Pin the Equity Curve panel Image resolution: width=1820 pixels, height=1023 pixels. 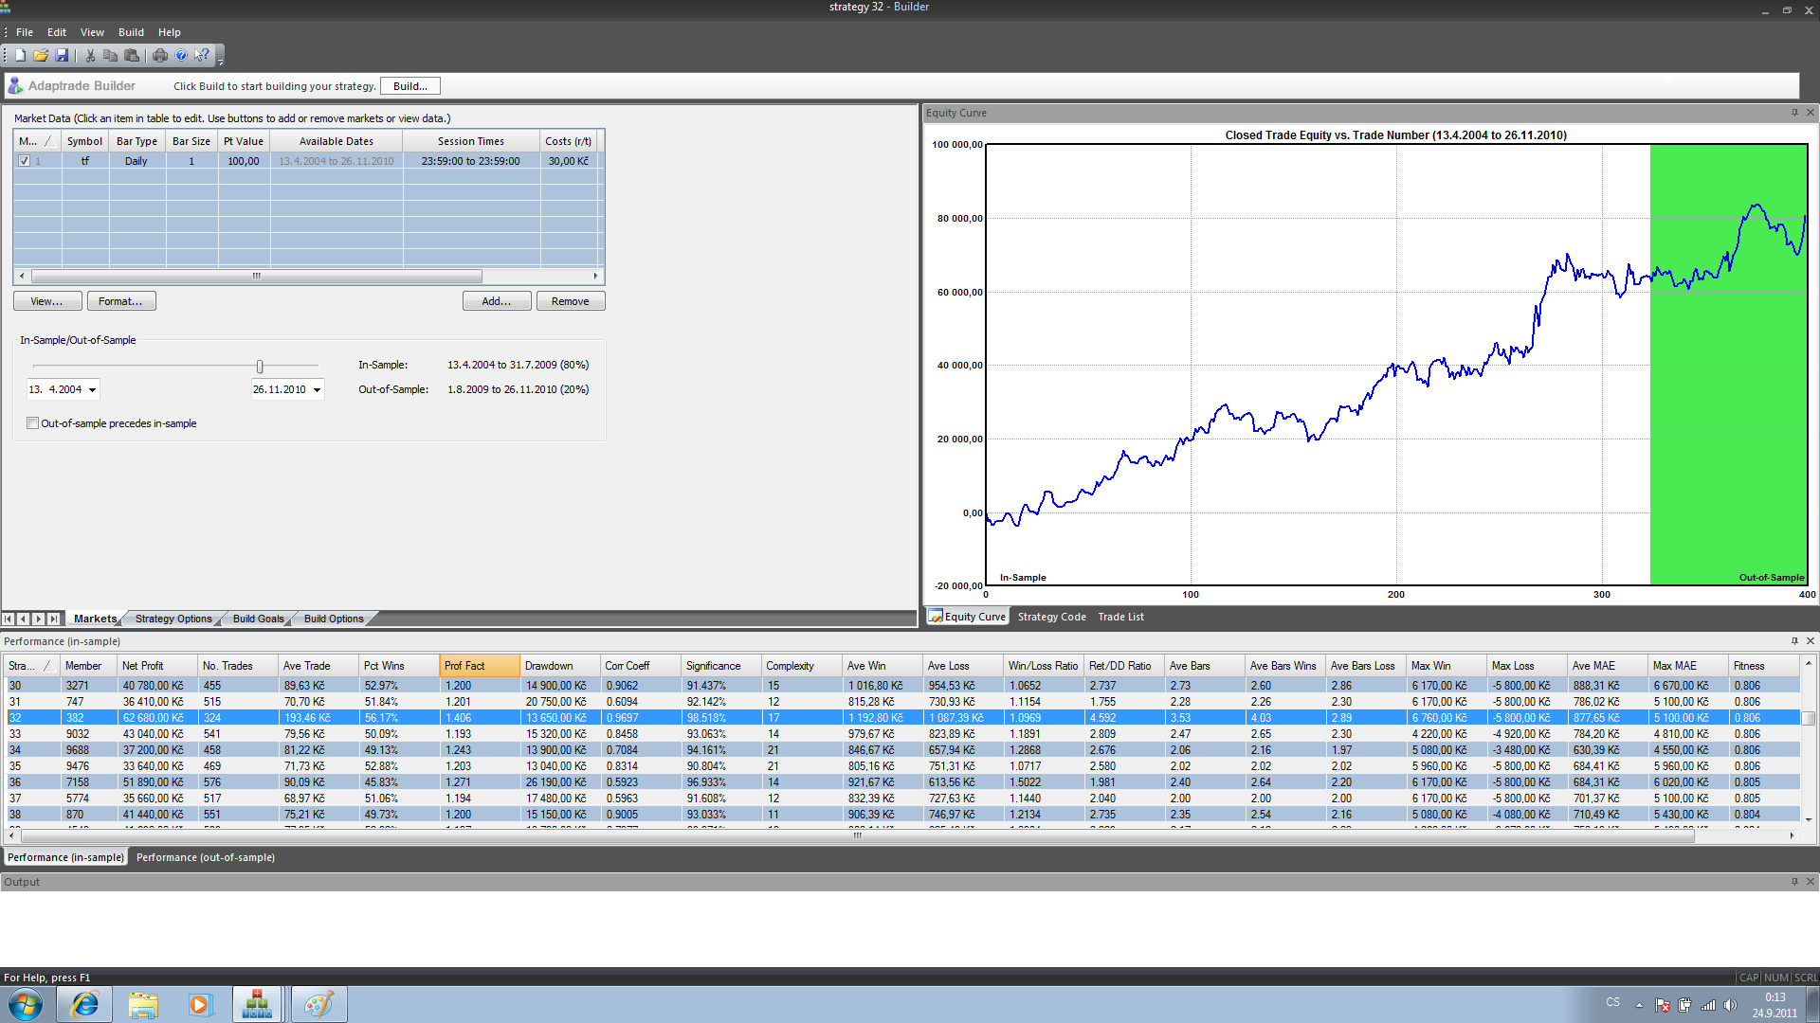coord(1794,113)
